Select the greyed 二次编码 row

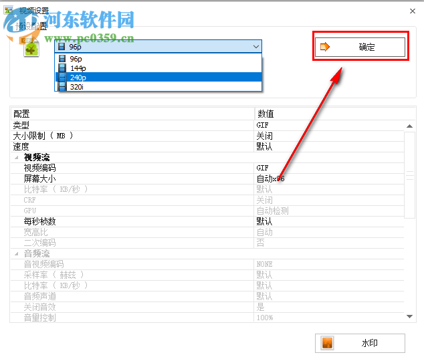point(207,243)
